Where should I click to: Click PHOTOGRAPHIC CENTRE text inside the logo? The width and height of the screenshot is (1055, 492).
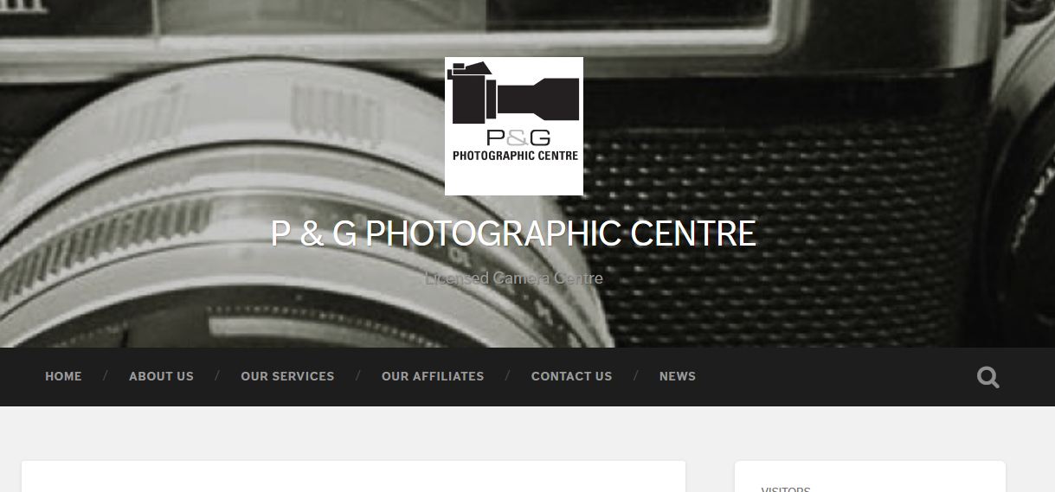click(x=515, y=156)
